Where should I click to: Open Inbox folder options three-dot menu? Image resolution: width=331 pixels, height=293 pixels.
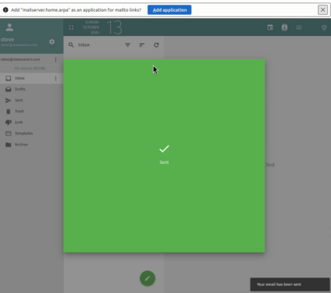55,78
